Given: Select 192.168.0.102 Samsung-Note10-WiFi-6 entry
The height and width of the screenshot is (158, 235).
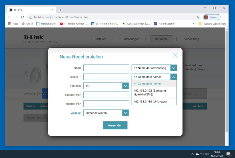Looking at the screenshot, I should coord(154,92).
